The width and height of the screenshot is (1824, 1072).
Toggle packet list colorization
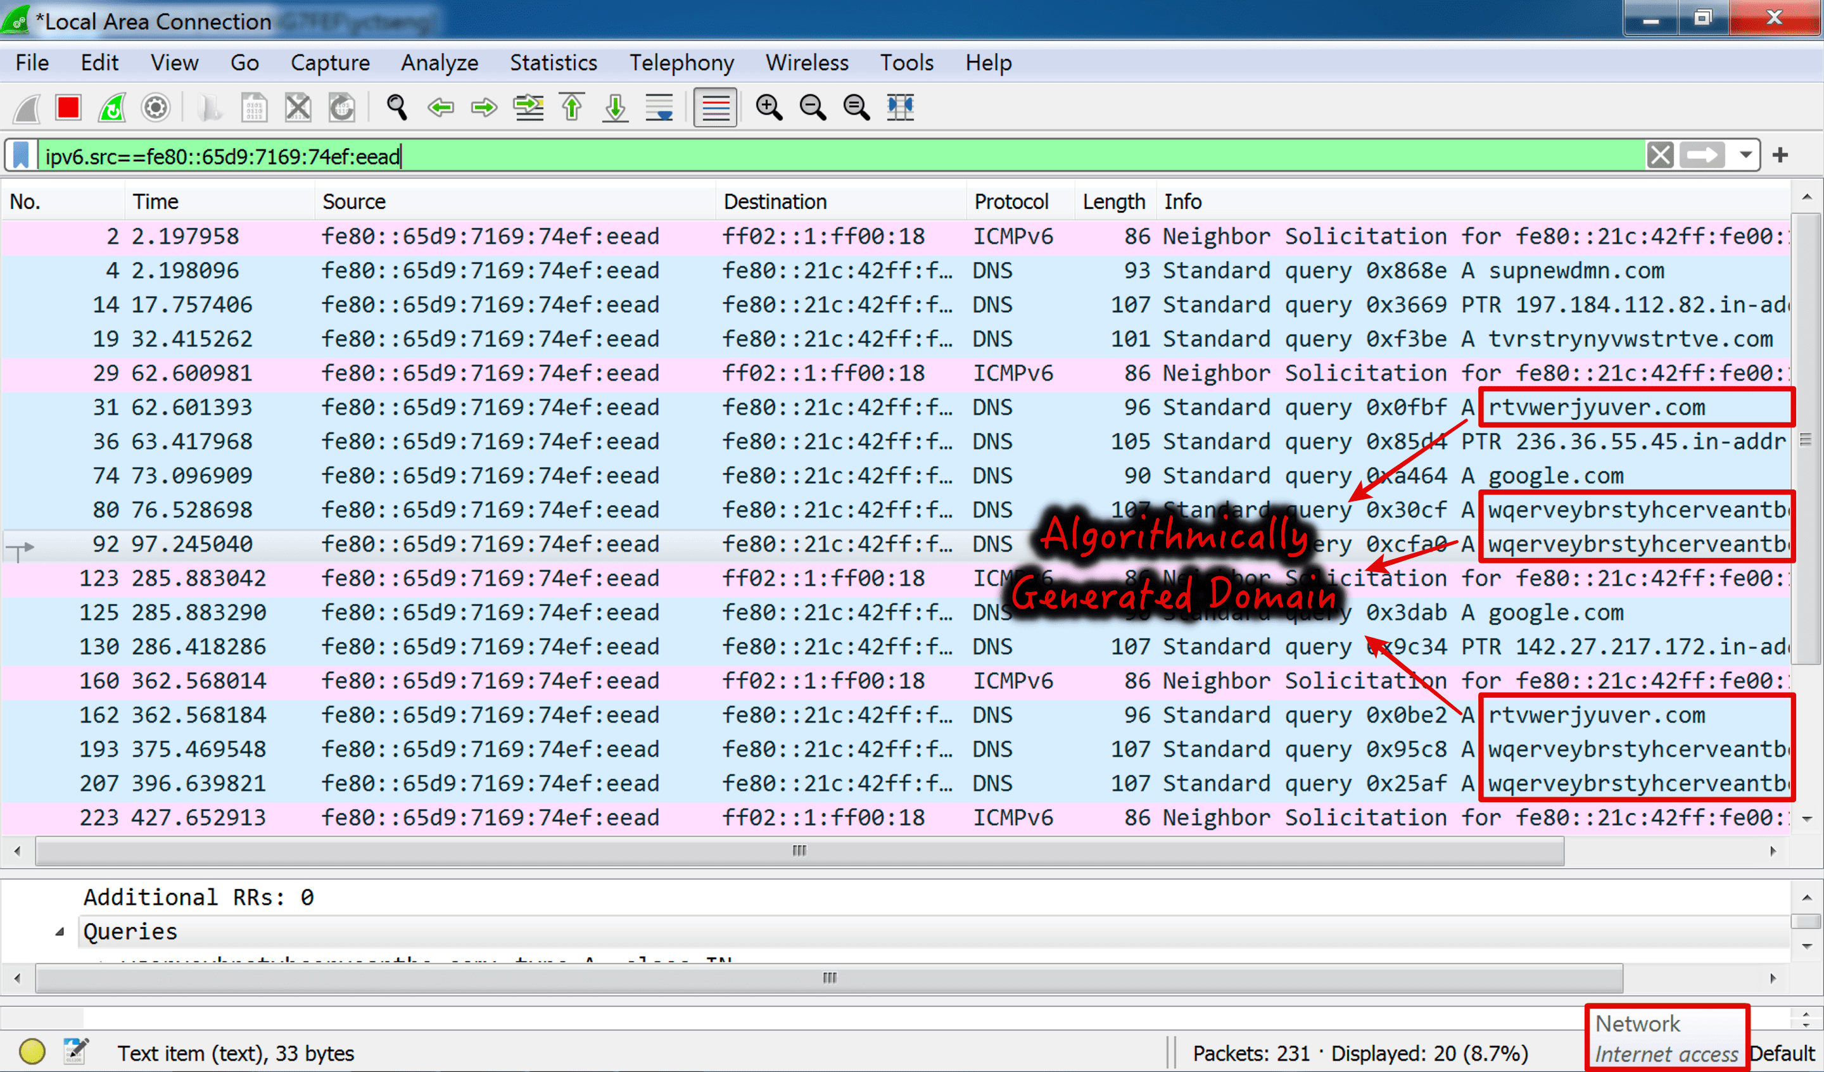(715, 107)
